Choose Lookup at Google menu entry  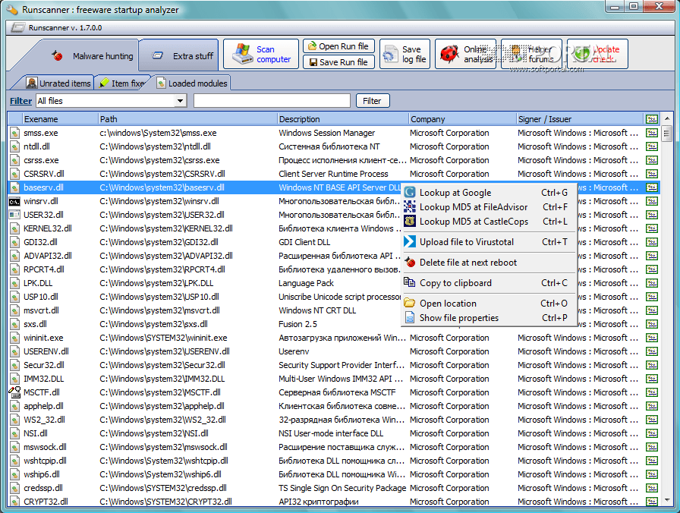pos(489,193)
